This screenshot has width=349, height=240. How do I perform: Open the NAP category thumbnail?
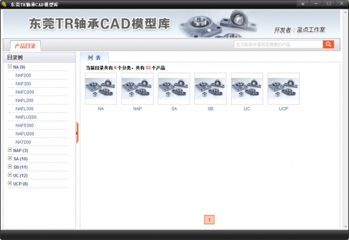(x=137, y=88)
